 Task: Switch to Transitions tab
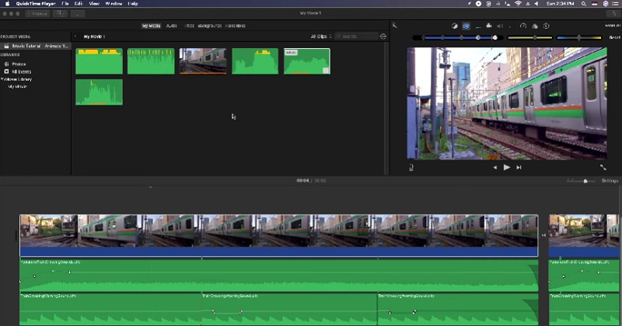[x=236, y=26]
